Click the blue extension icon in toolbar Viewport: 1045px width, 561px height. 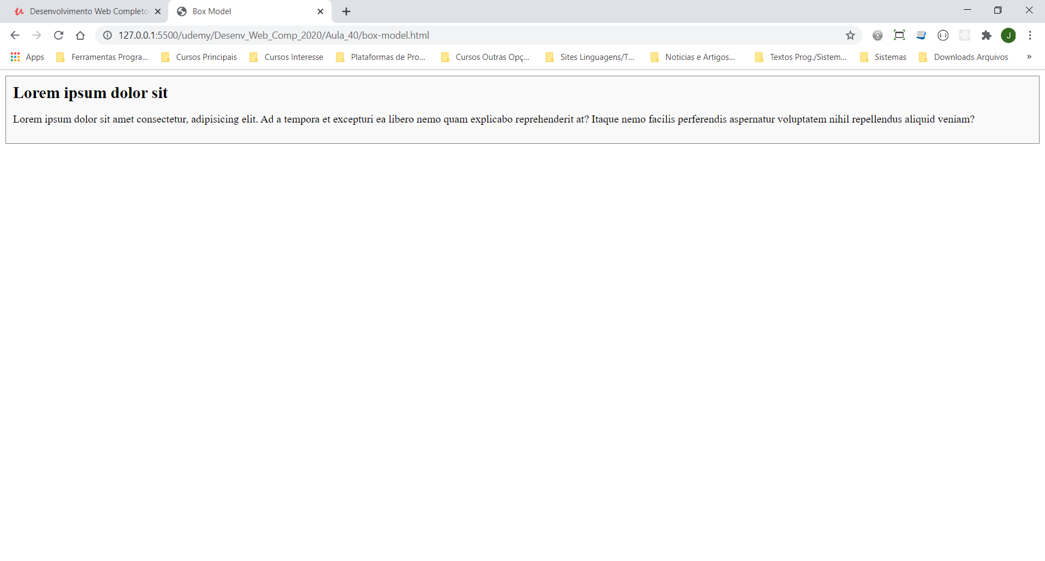(x=921, y=35)
